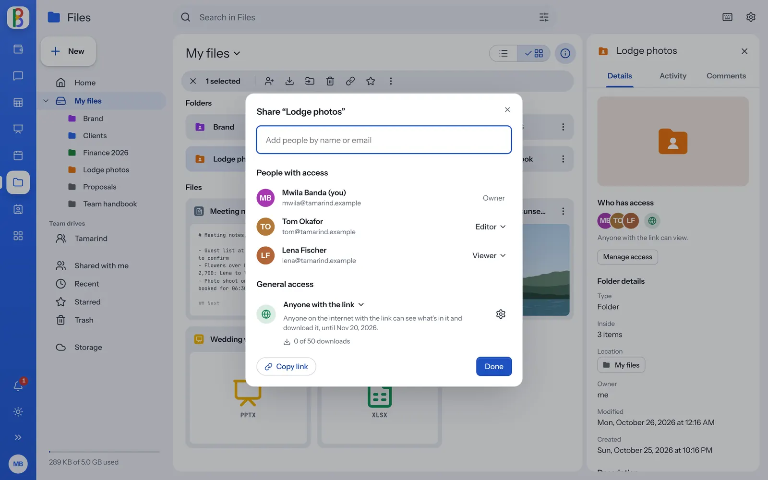Viewport: 768px width, 480px height.
Task: Open settings gear in top bar
Action: pos(751,17)
